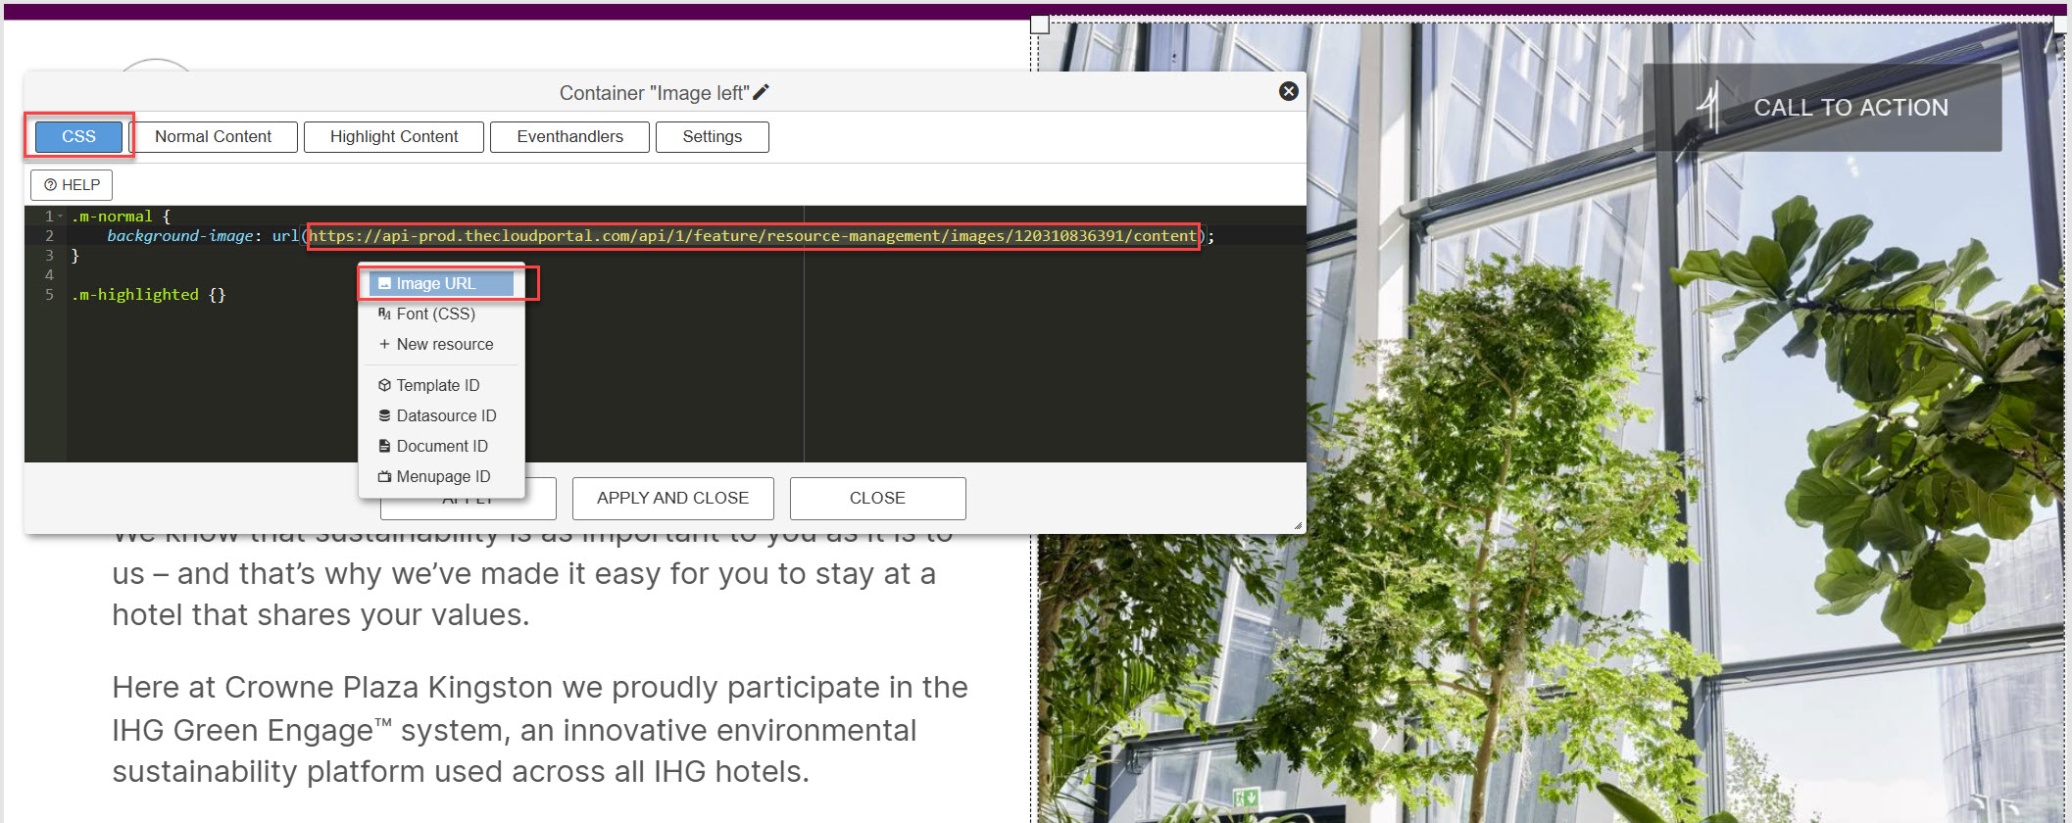2072x823 pixels.
Task: Click the APPLY AND CLOSE button
Action: [672, 499]
